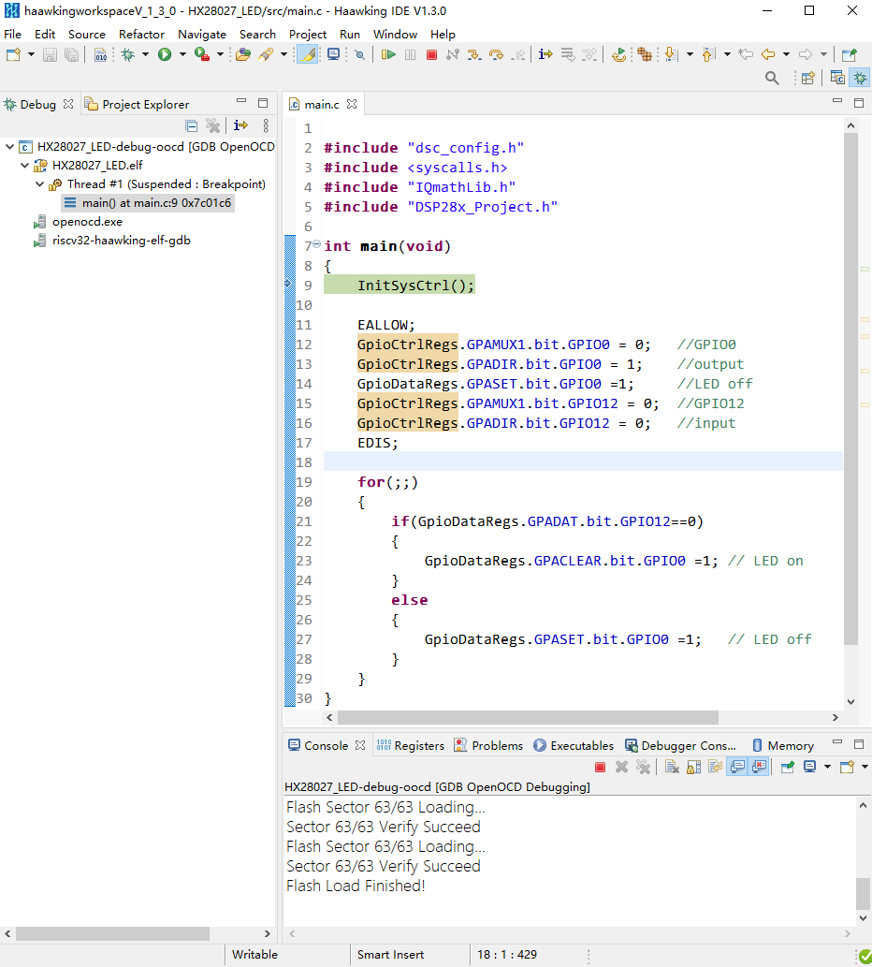This screenshot has height=967, width=872.
Task: Click Collapse All icon in Debug view
Action: [x=192, y=125]
